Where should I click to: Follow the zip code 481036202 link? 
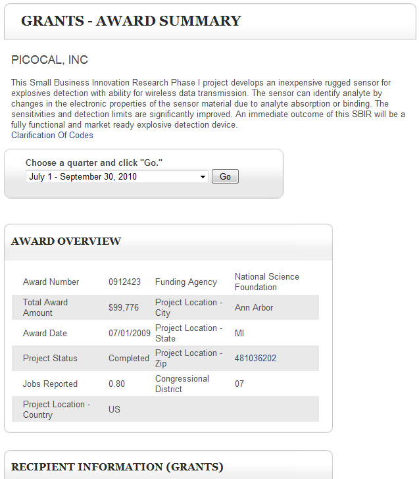(255, 359)
